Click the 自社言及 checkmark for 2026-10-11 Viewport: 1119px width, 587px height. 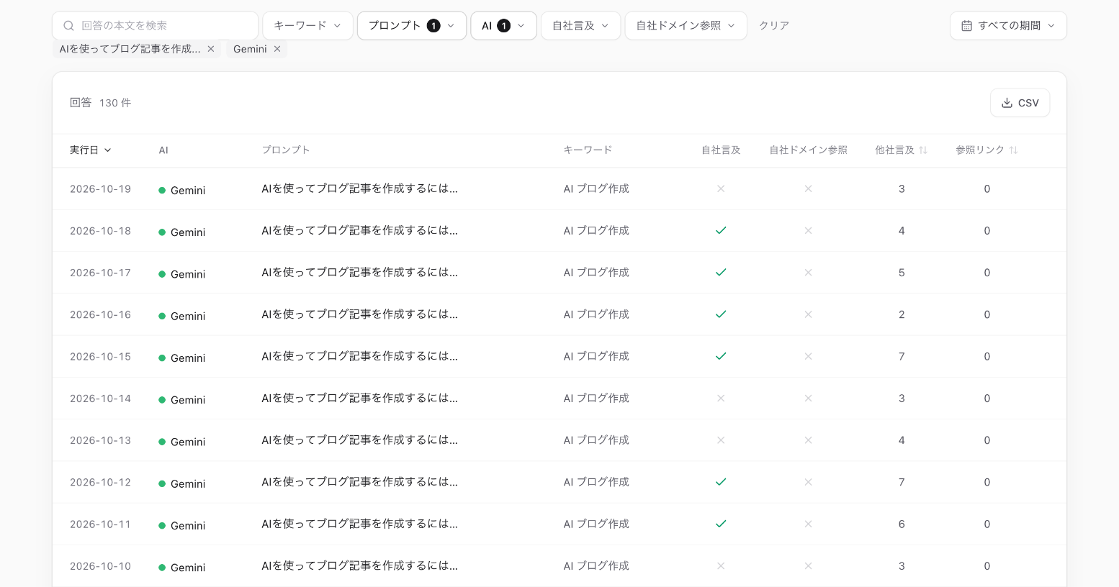point(721,524)
